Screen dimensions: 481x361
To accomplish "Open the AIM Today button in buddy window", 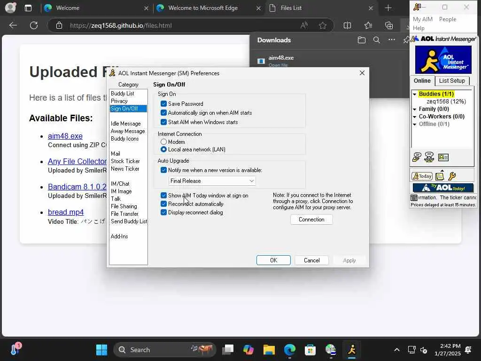I will [x=422, y=176].
